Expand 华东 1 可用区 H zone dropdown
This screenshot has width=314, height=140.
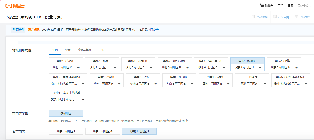click(x=248, y=67)
